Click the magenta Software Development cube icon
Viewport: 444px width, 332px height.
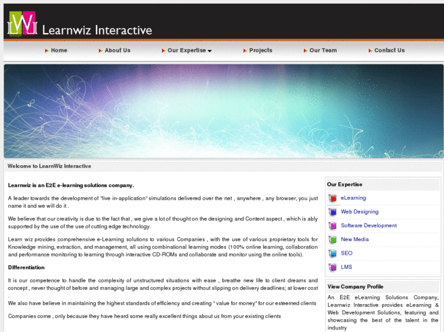click(x=333, y=226)
